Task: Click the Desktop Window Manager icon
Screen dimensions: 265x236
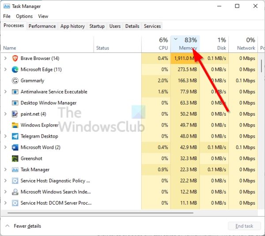Action: [x=15, y=103]
